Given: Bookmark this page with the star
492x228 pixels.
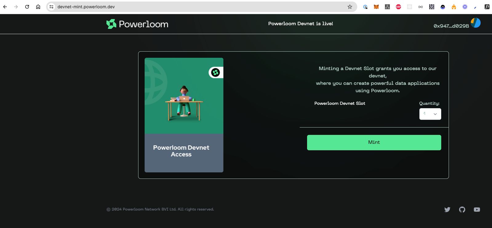Looking at the screenshot, I should [350, 7].
